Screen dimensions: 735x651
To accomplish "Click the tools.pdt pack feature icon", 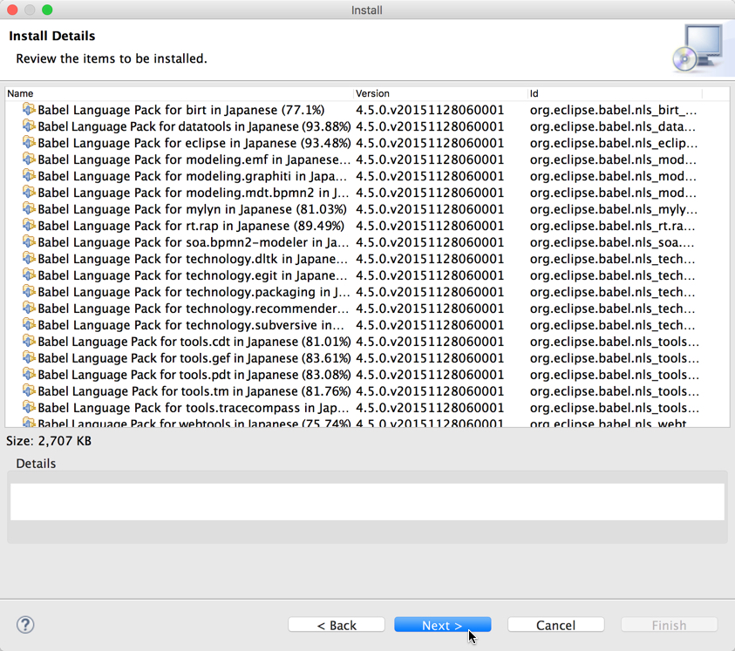I will (29, 375).
